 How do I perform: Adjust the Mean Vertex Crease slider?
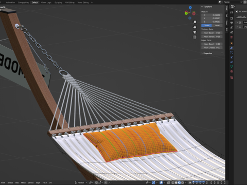click(212, 36)
